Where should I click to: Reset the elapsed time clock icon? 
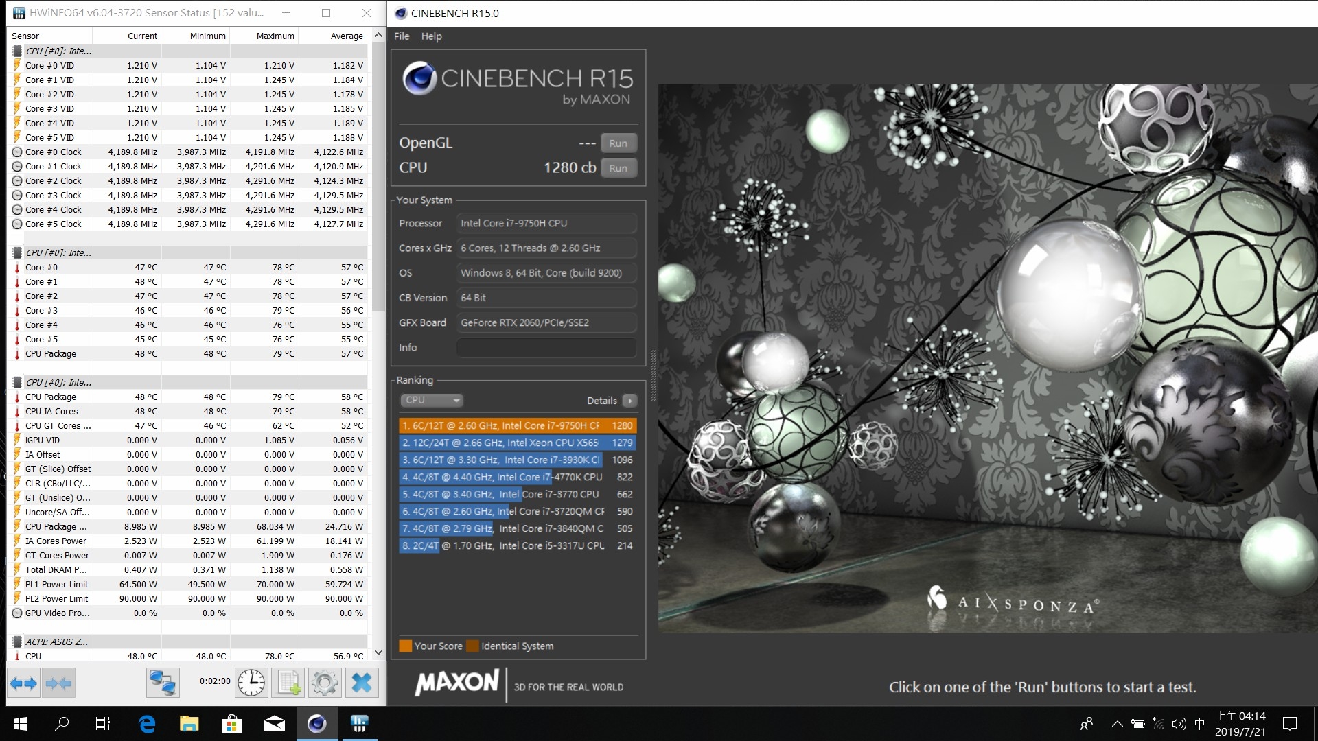(x=251, y=683)
